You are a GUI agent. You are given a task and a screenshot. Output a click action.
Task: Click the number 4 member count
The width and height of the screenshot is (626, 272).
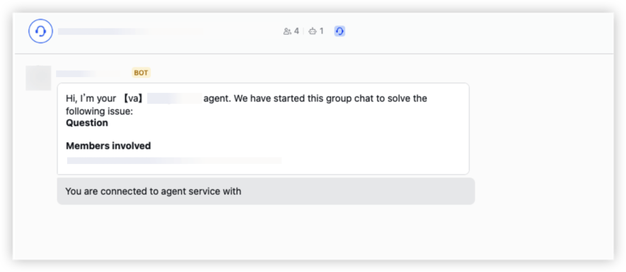tap(297, 31)
